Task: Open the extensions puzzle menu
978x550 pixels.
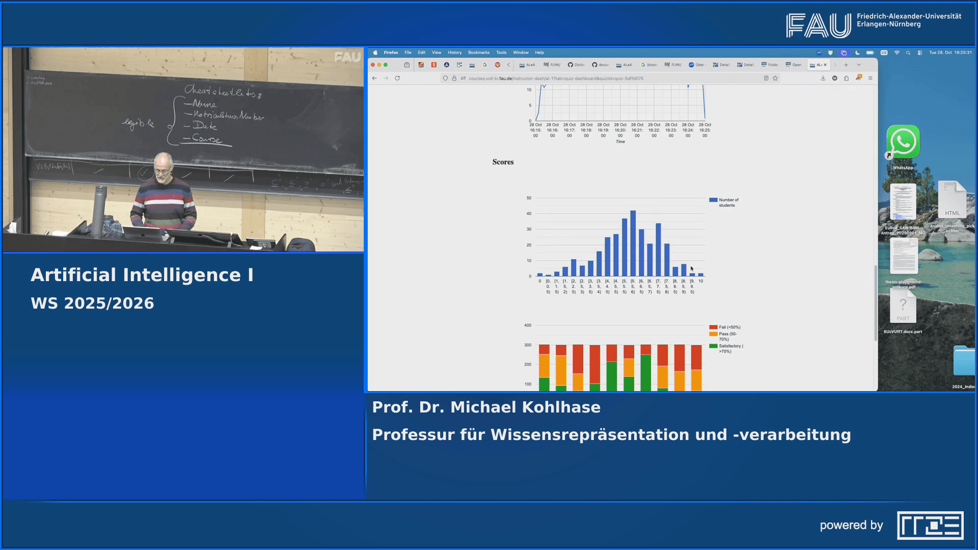Action: [x=846, y=78]
